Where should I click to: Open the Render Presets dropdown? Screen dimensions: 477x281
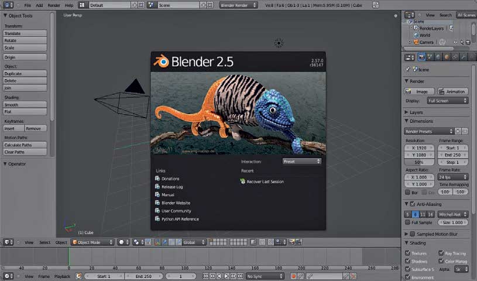pyautogui.click(x=429, y=132)
